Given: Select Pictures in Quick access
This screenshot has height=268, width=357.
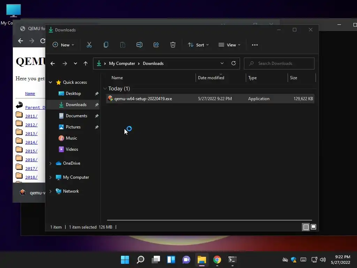Looking at the screenshot, I should 73,127.
